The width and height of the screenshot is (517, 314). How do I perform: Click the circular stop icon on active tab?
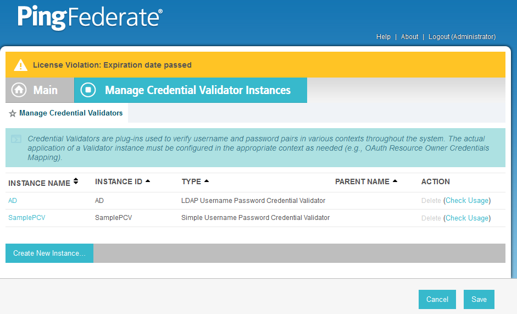88,90
